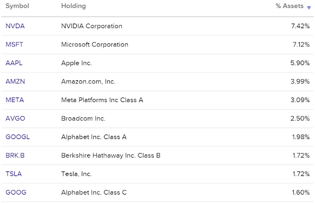Open the NVDA ticker link
The height and width of the screenshot is (203, 315).
pyautogui.click(x=14, y=26)
